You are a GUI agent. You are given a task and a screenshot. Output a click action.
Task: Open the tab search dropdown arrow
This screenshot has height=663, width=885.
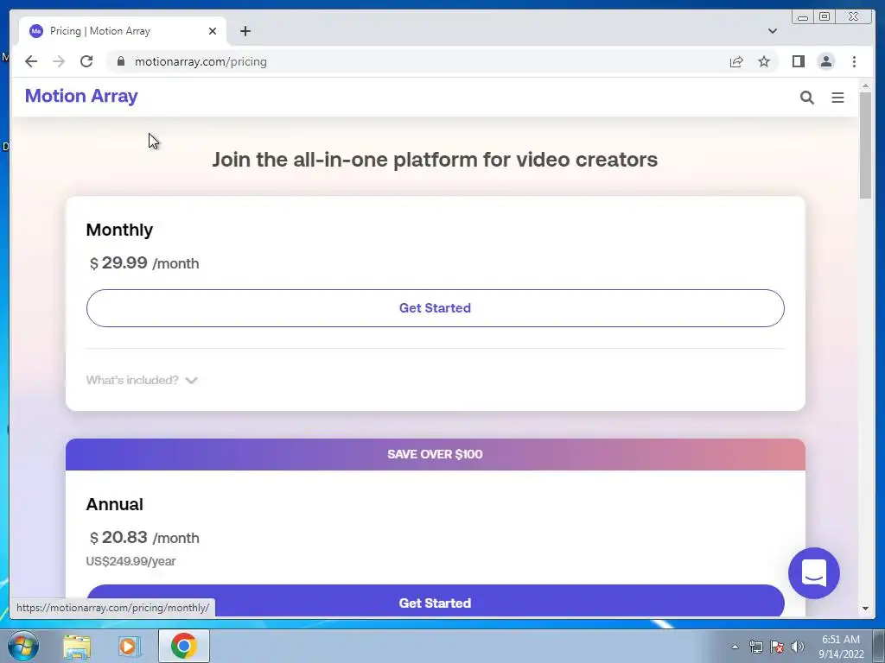(x=773, y=31)
